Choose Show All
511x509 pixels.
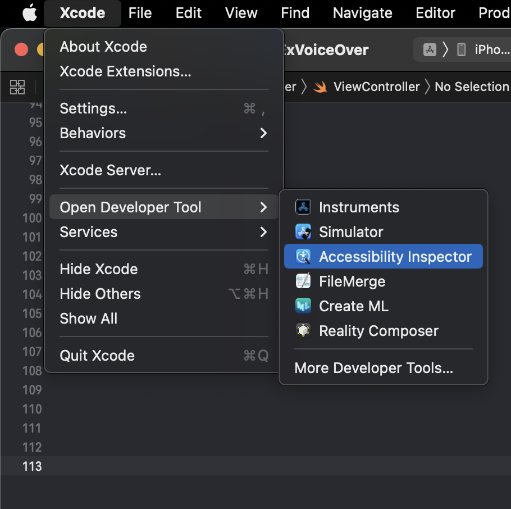point(164,319)
